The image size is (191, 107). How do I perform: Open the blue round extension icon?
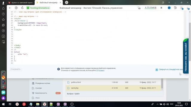(169, 8)
